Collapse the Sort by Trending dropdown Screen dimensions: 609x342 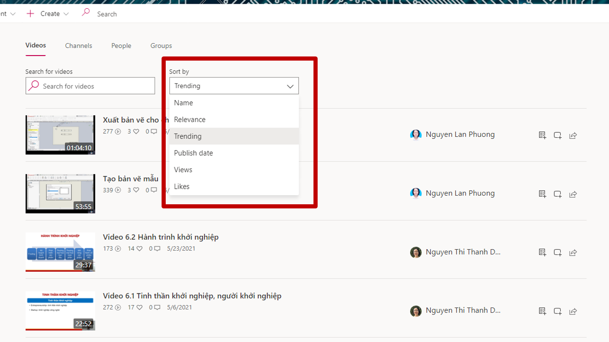(290, 86)
